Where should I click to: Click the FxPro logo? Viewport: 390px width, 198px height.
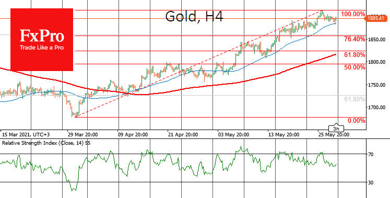(42, 40)
